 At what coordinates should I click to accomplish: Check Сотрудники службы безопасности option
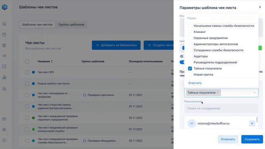tap(190, 50)
